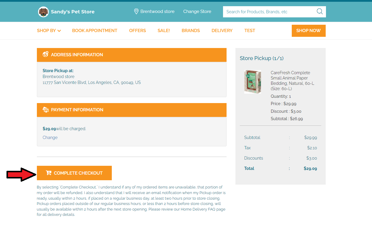Focus the product search input field
Image resolution: width=372 pixels, height=240 pixels.
pos(268,12)
